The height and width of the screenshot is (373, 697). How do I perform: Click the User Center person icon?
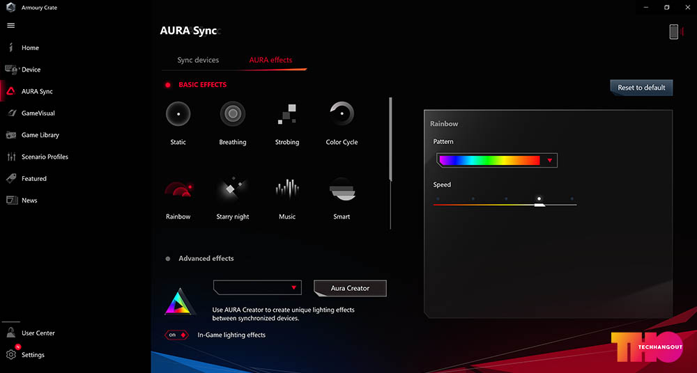11,333
